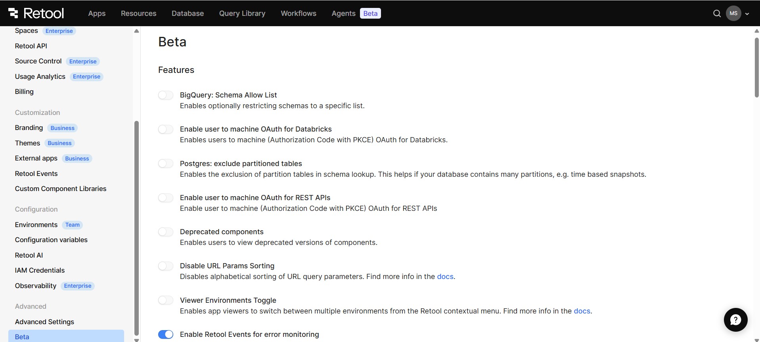The width and height of the screenshot is (760, 342).
Task: Open Custom Component Libraries
Action: pos(61,189)
